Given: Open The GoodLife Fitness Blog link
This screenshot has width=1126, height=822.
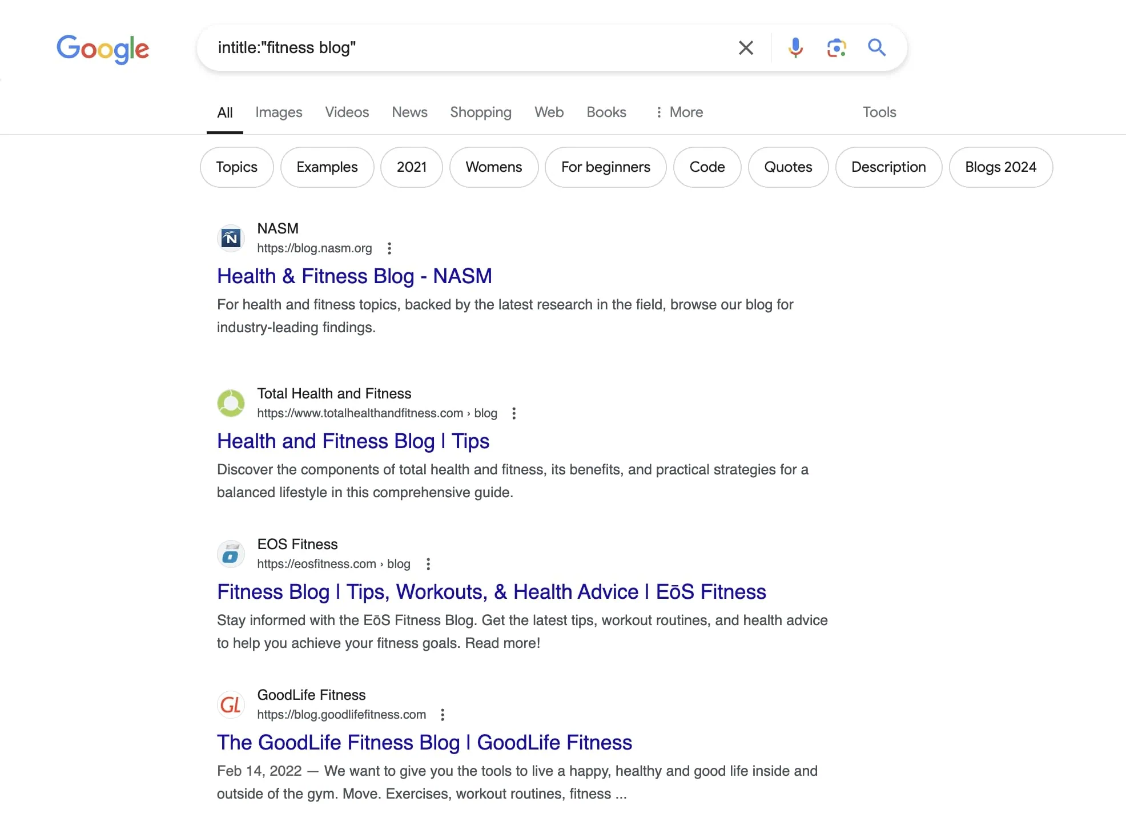Looking at the screenshot, I should click(425, 743).
